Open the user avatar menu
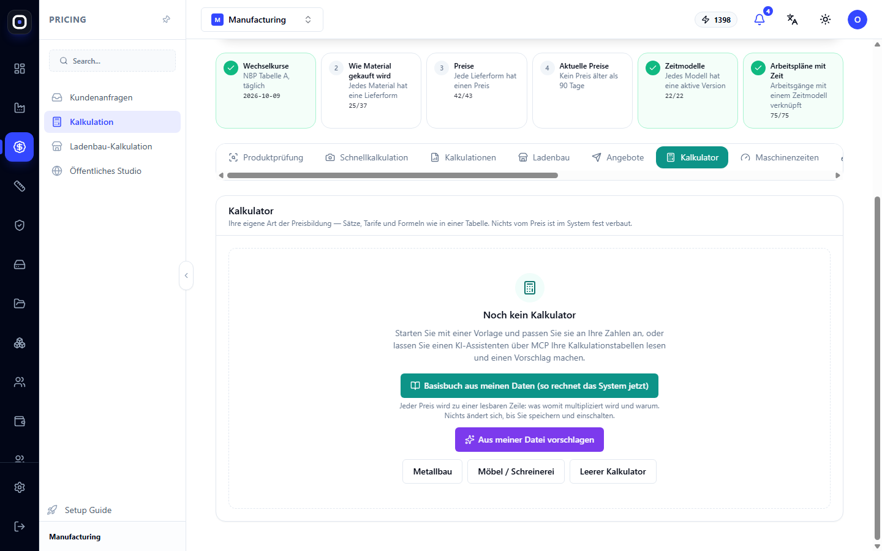The height and width of the screenshot is (551, 882). pyautogui.click(x=858, y=20)
